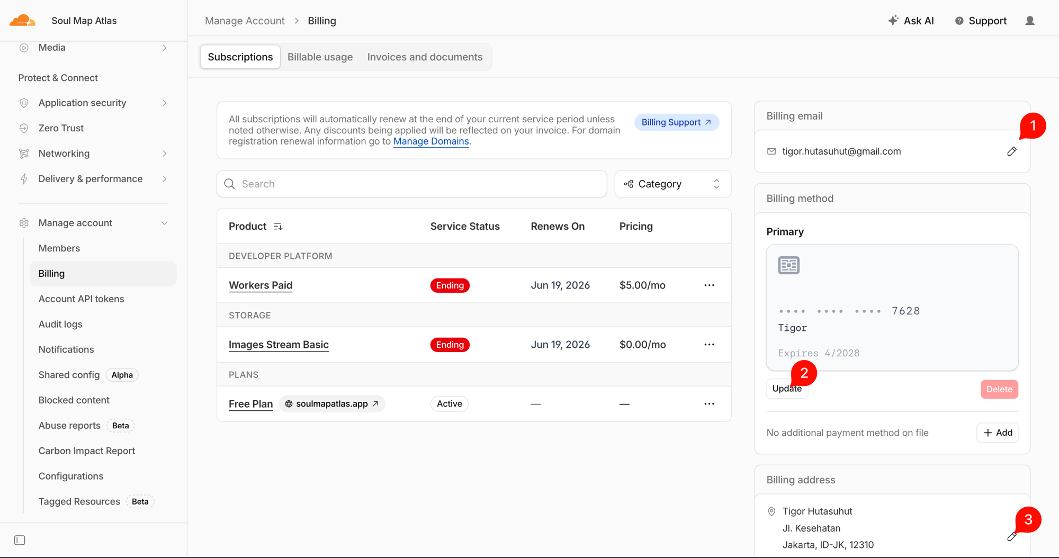1059x558 pixels.
Task: Expand the Networking chevron
Action: [x=165, y=154]
